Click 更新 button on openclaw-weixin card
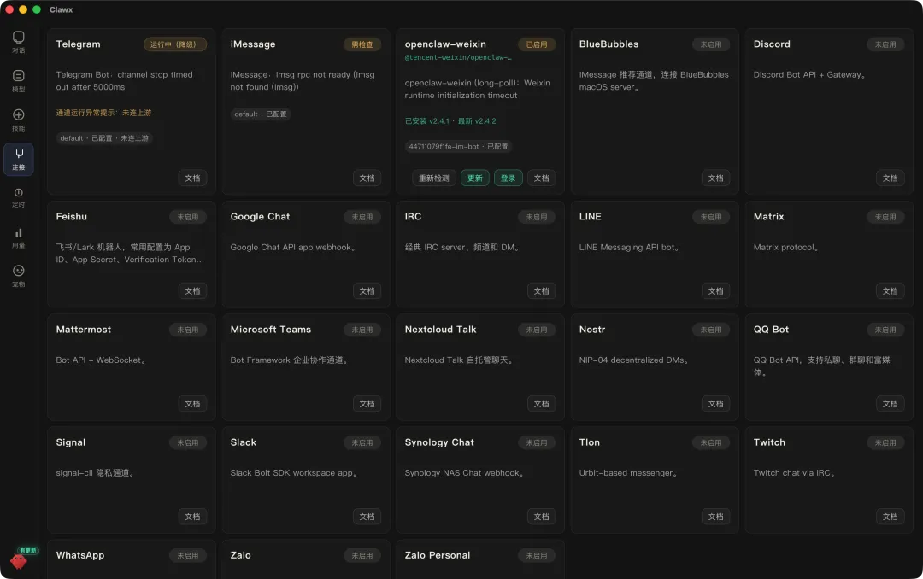 [474, 178]
